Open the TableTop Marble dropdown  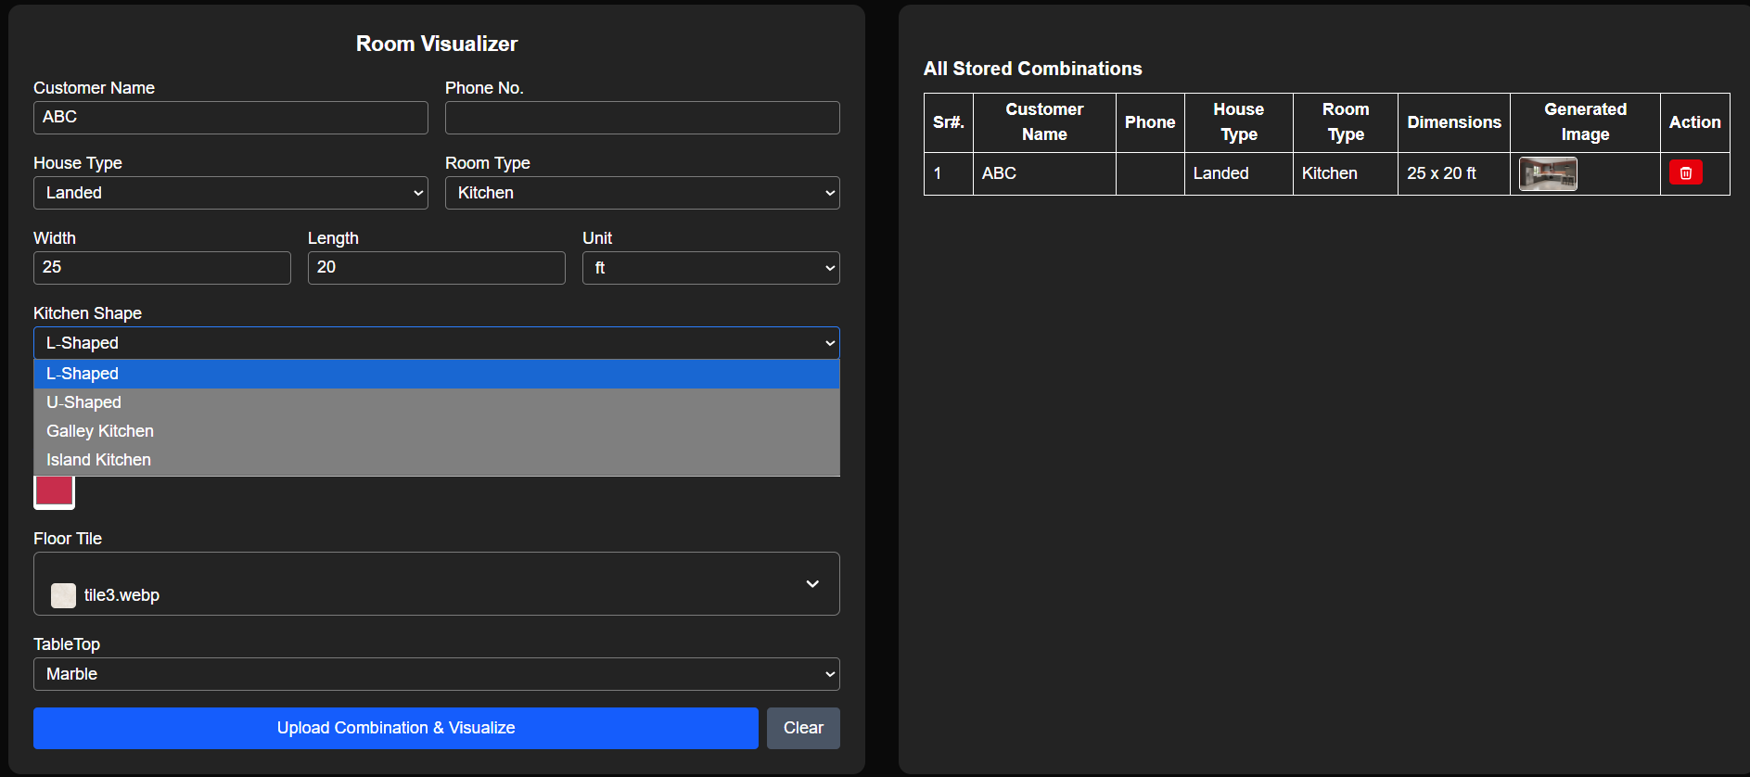(x=436, y=674)
